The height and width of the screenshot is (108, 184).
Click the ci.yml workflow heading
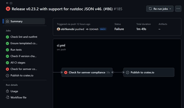point(61,45)
